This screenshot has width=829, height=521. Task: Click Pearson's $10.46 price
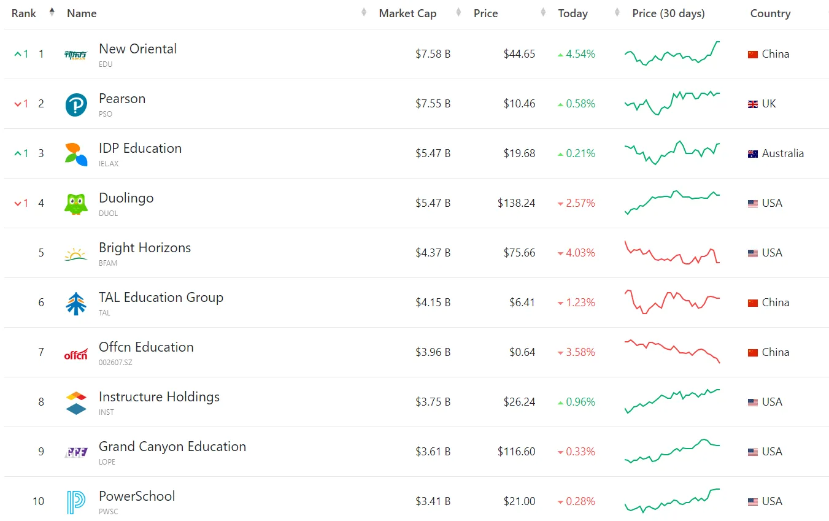519,104
